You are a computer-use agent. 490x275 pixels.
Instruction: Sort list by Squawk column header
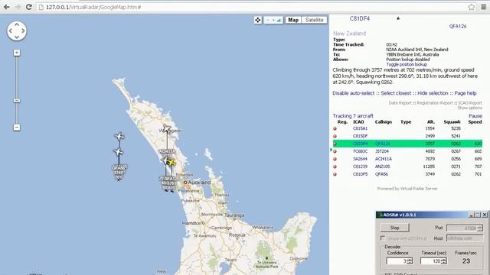452,122
